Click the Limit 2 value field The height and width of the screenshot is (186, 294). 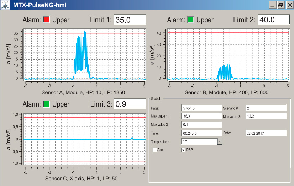273,20
